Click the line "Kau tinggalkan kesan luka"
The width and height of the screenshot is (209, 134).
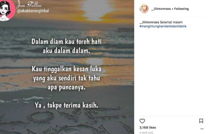pyautogui.click(x=66, y=69)
